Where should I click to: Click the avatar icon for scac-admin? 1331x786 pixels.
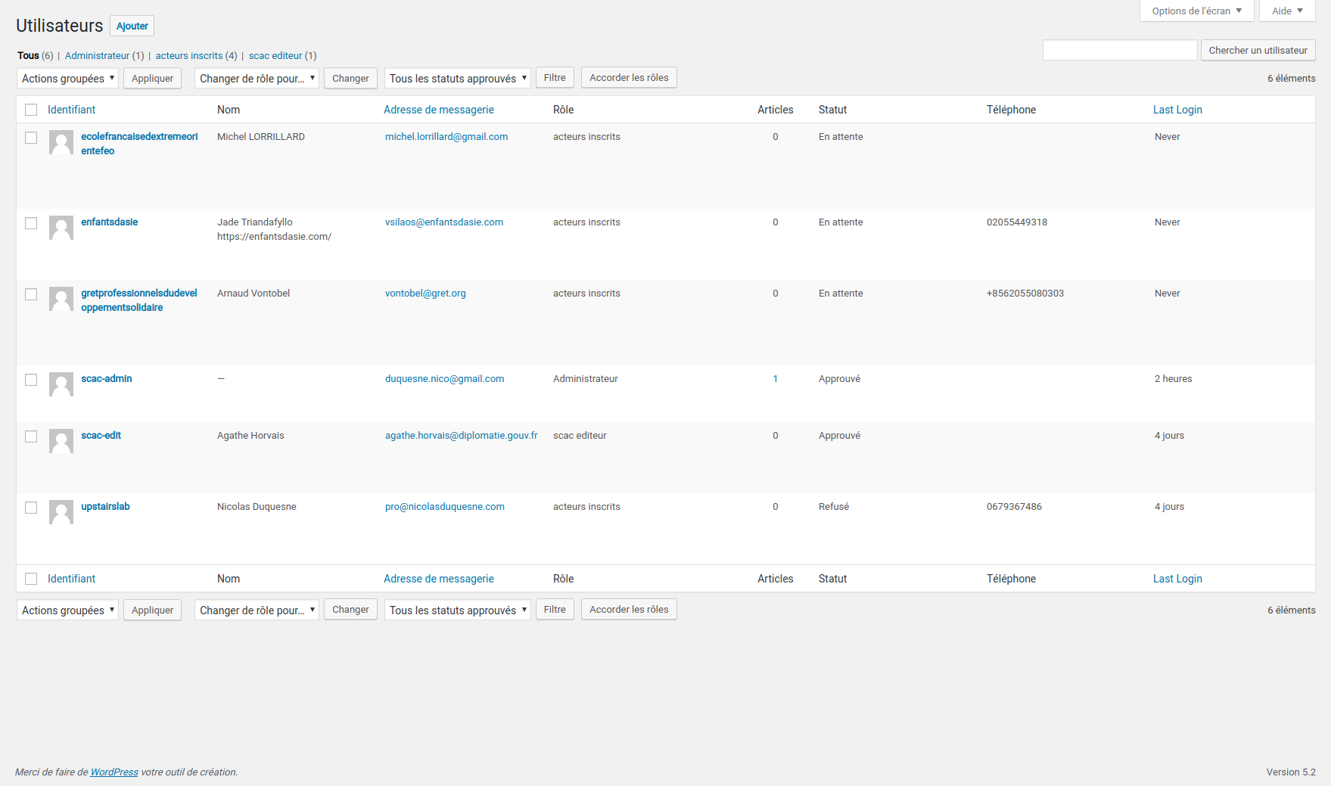click(61, 384)
